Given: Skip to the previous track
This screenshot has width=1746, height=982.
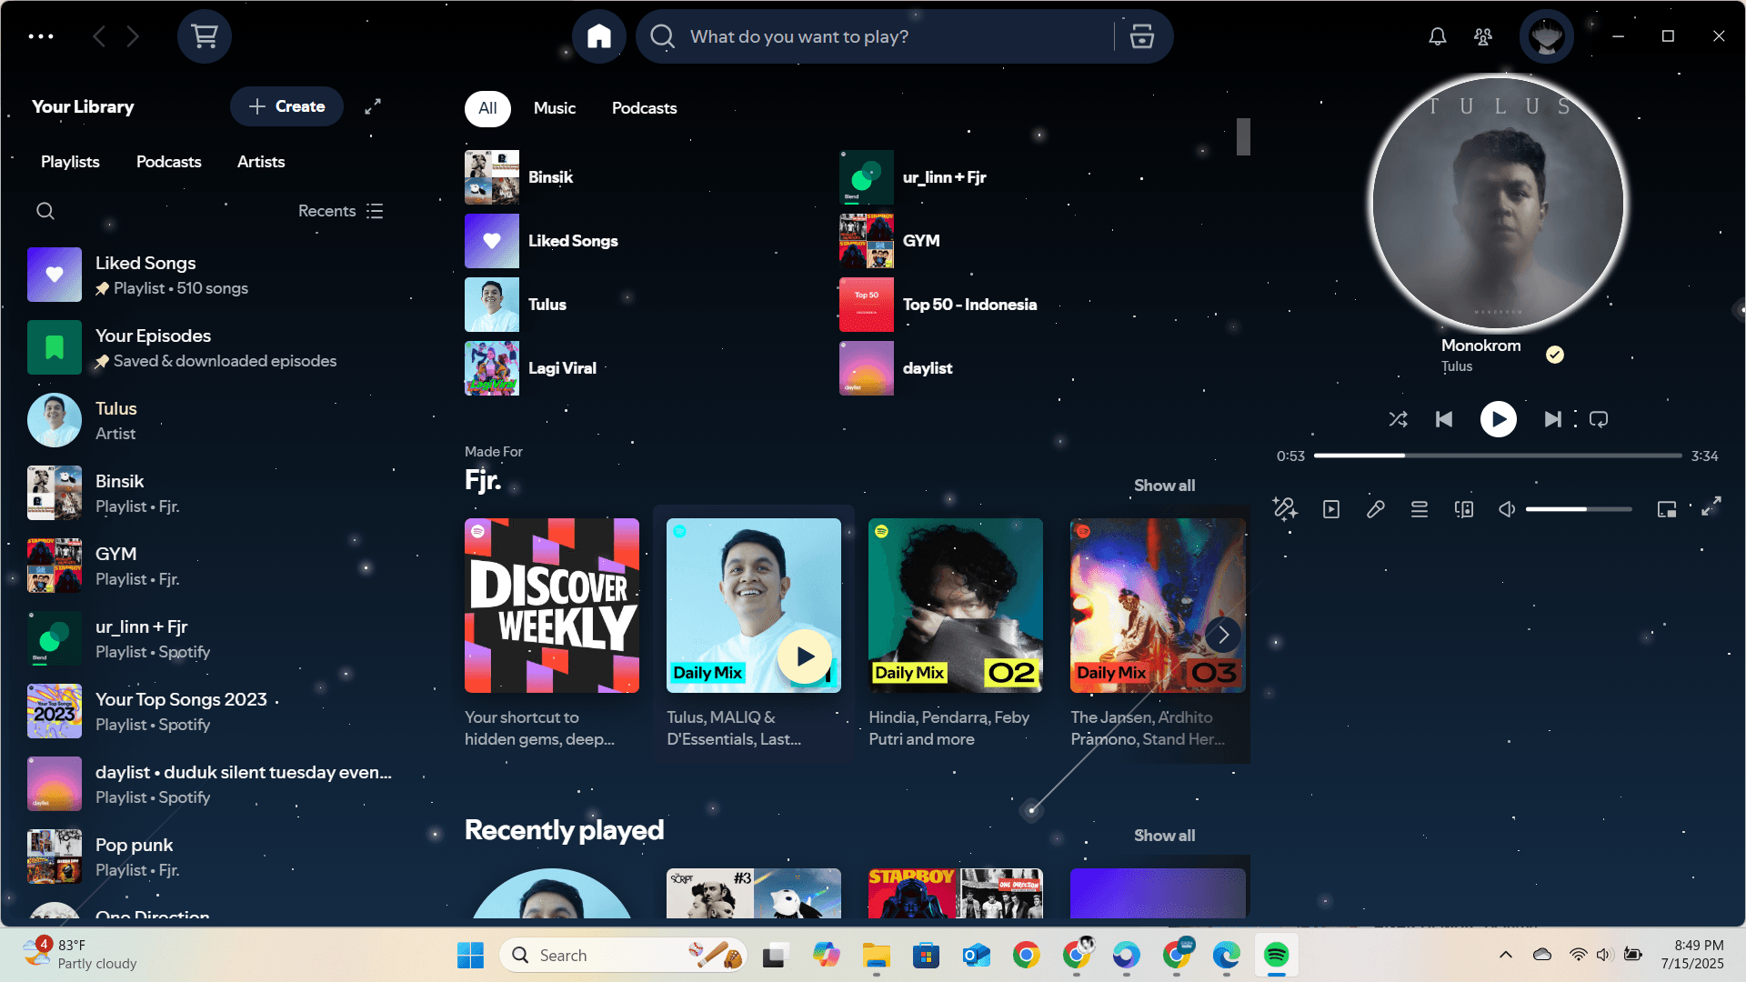Looking at the screenshot, I should [x=1444, y=419].
